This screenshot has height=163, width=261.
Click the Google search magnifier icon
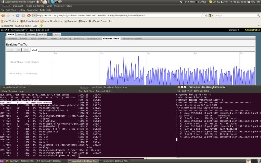click(258, 16)
